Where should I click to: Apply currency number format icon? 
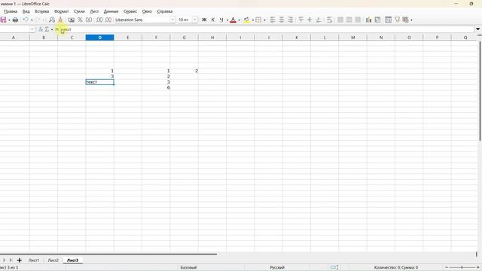tap(72, 20)
